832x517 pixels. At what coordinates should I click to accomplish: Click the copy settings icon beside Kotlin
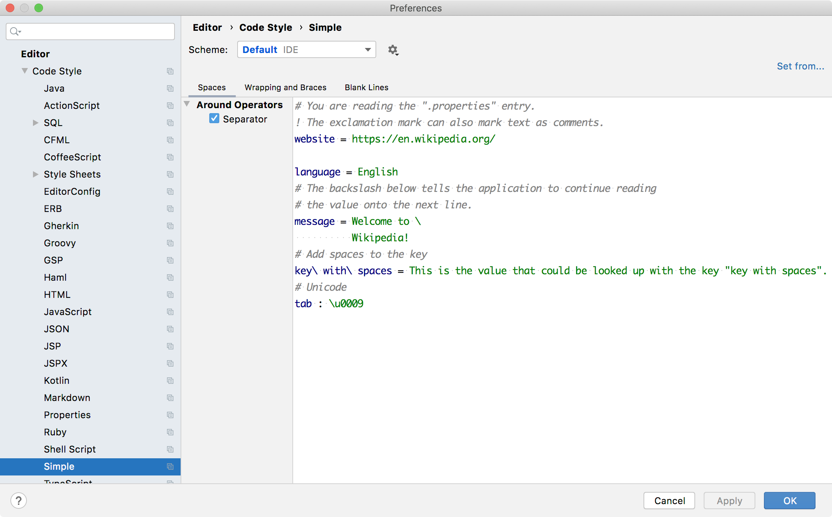coord(170,381)
